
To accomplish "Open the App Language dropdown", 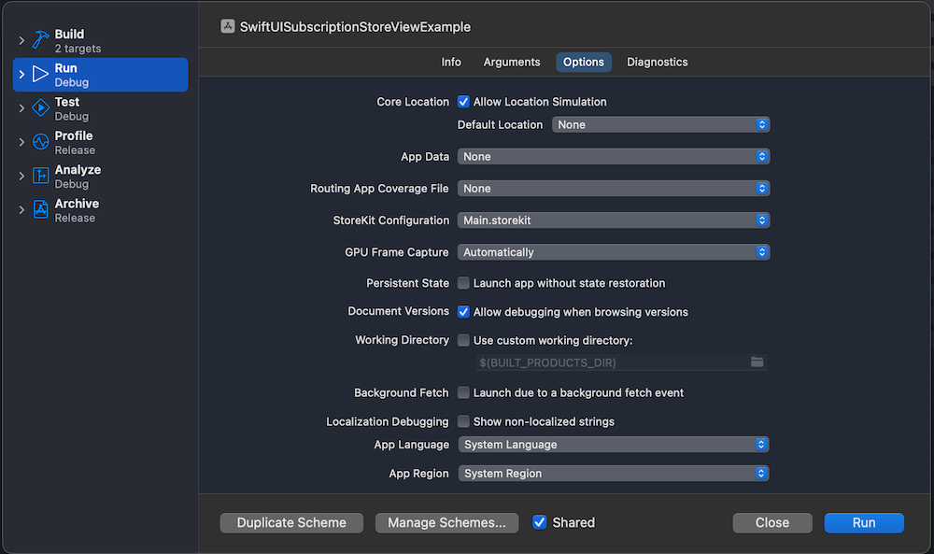I will click(x=613, y=445).
